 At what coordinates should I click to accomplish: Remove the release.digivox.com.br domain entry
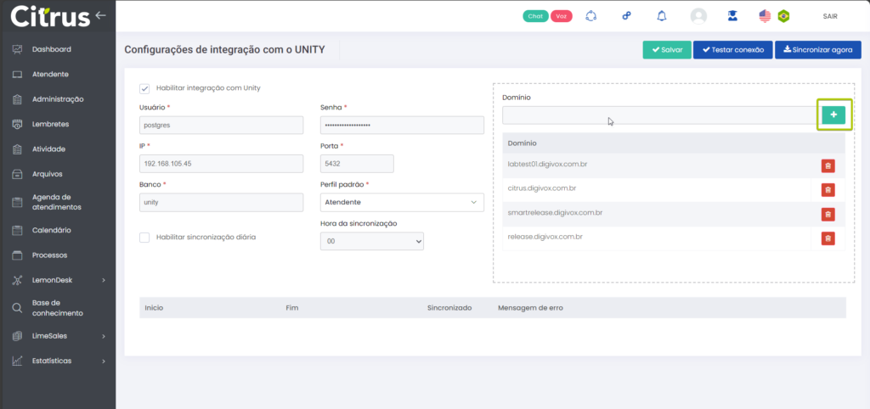828,238
